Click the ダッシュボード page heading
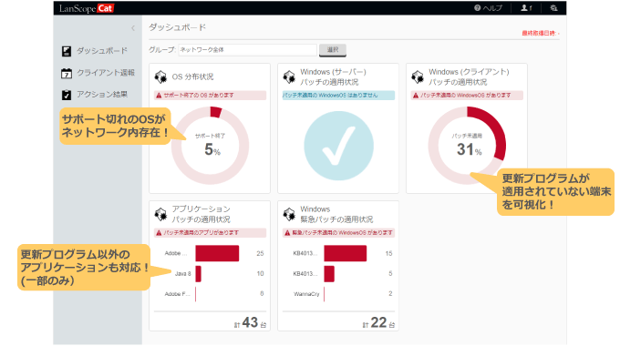This screenshot has width=620, height=346. coord(177,27)
